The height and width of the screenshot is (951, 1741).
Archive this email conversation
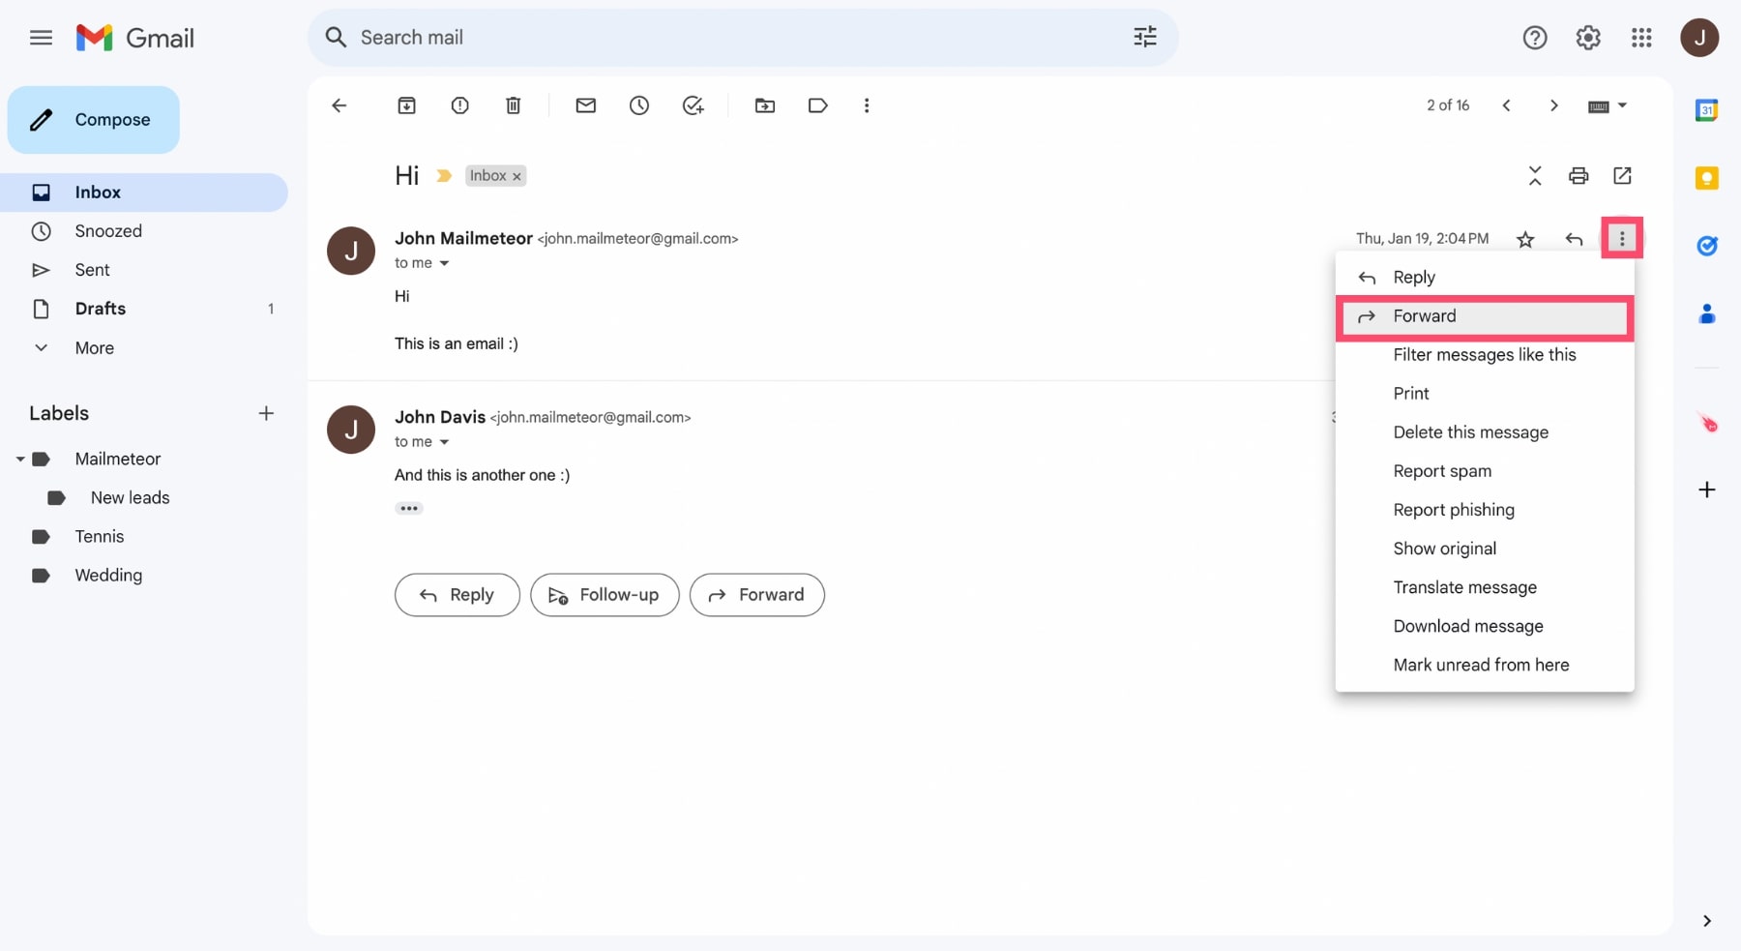click(x=407, y=105)
